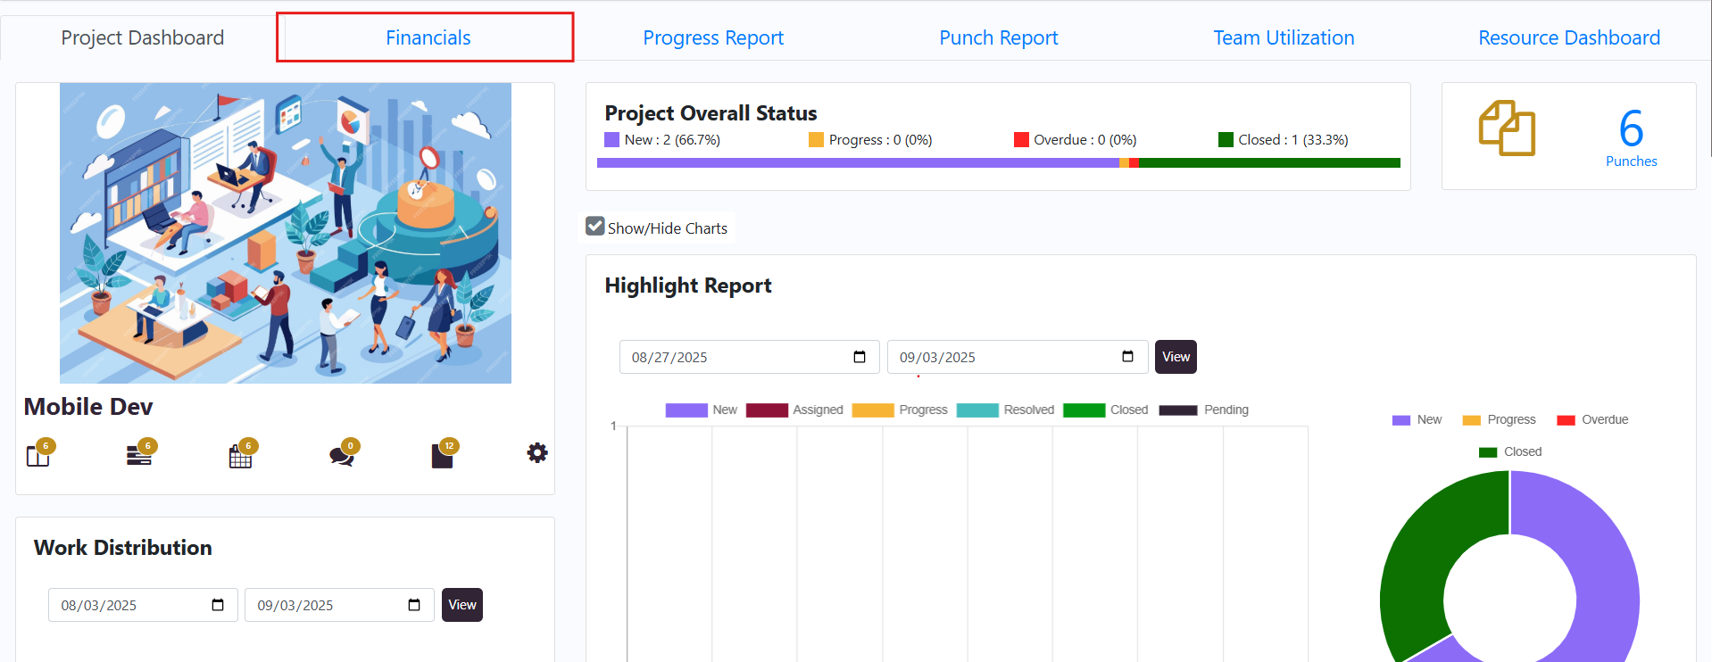1712x662 pixels.
Task: Switch to the Project Dashboard tab
Action: (x=143, y=37)
